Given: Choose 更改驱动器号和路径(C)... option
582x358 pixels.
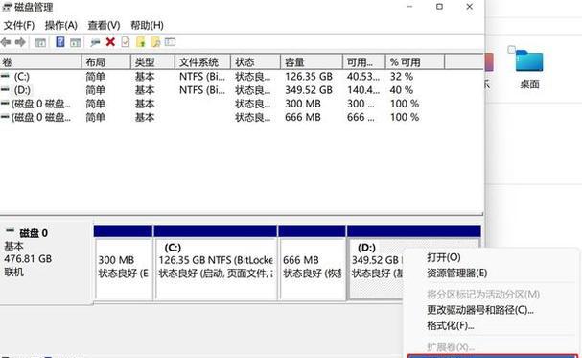Looking at the screenshot, I should (480, 310).
